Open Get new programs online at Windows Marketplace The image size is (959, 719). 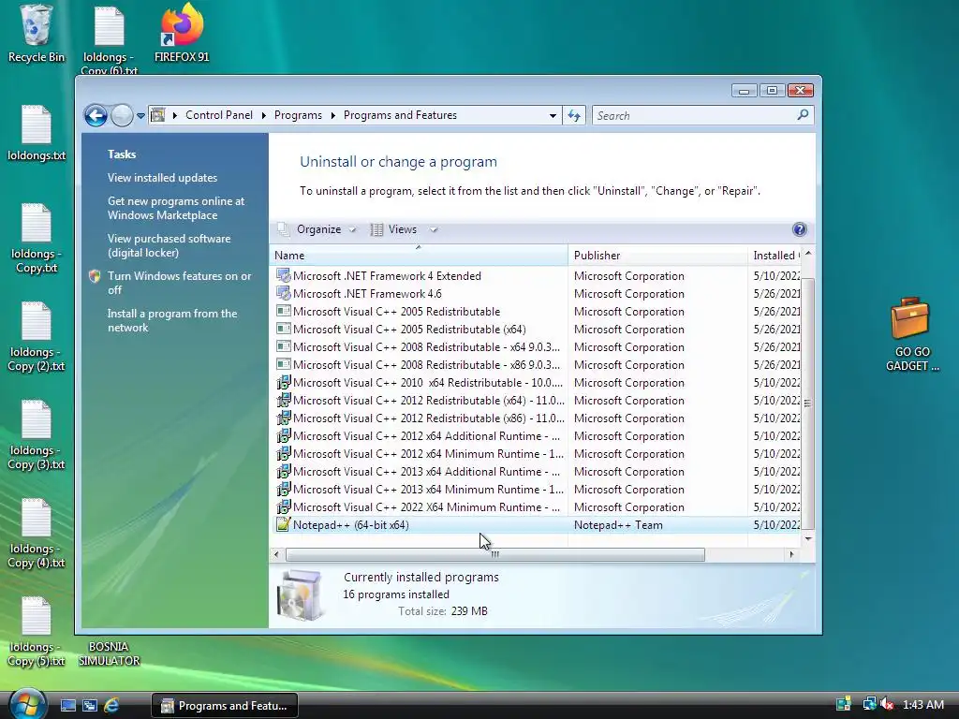click(176, 208)
